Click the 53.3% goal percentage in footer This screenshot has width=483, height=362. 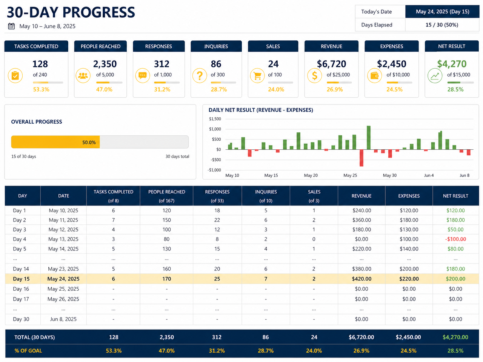click(x=114, y=351)
